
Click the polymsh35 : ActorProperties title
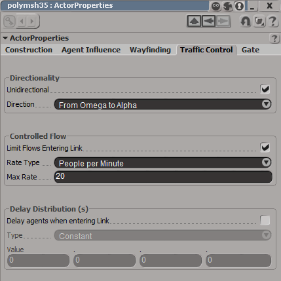coord(60,5)
